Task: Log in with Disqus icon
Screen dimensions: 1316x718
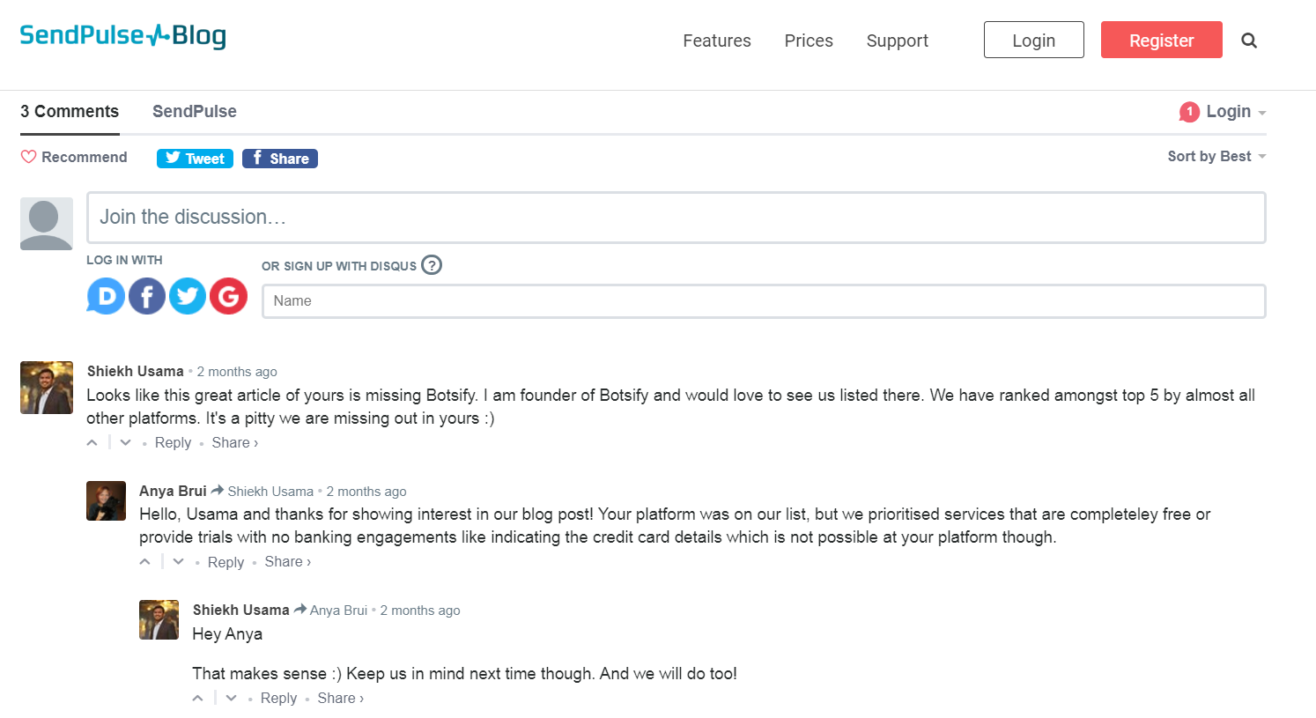Action: click(x=106, y=296)
